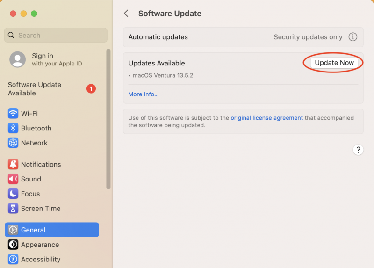Viewport: 374px width, 268px height.
Task: Select Screen Time label in sidebar
Action: (41, 208)
